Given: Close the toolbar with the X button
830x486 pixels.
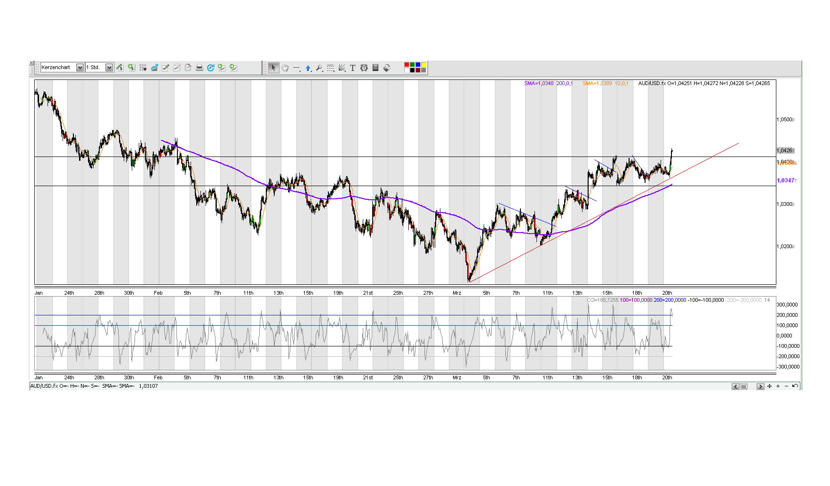Looking at the screenshot, I should tap(32, 63).
